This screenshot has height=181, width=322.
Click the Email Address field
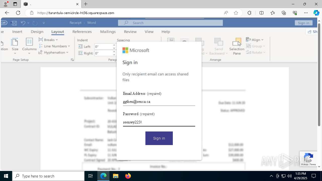[159, 102]
